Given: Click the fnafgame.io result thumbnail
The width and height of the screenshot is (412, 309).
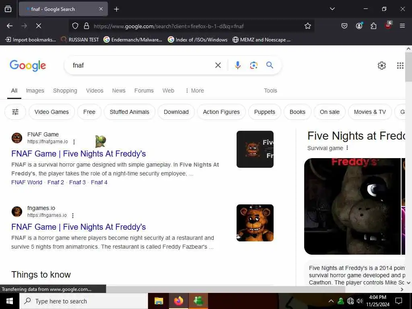Looking at the screenshot, I should (255, 149).
